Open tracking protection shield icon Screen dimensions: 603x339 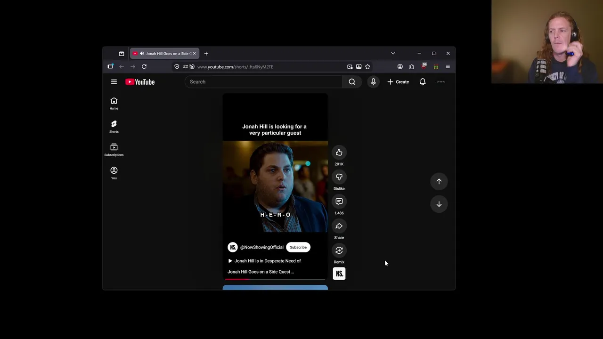point(177,67)
